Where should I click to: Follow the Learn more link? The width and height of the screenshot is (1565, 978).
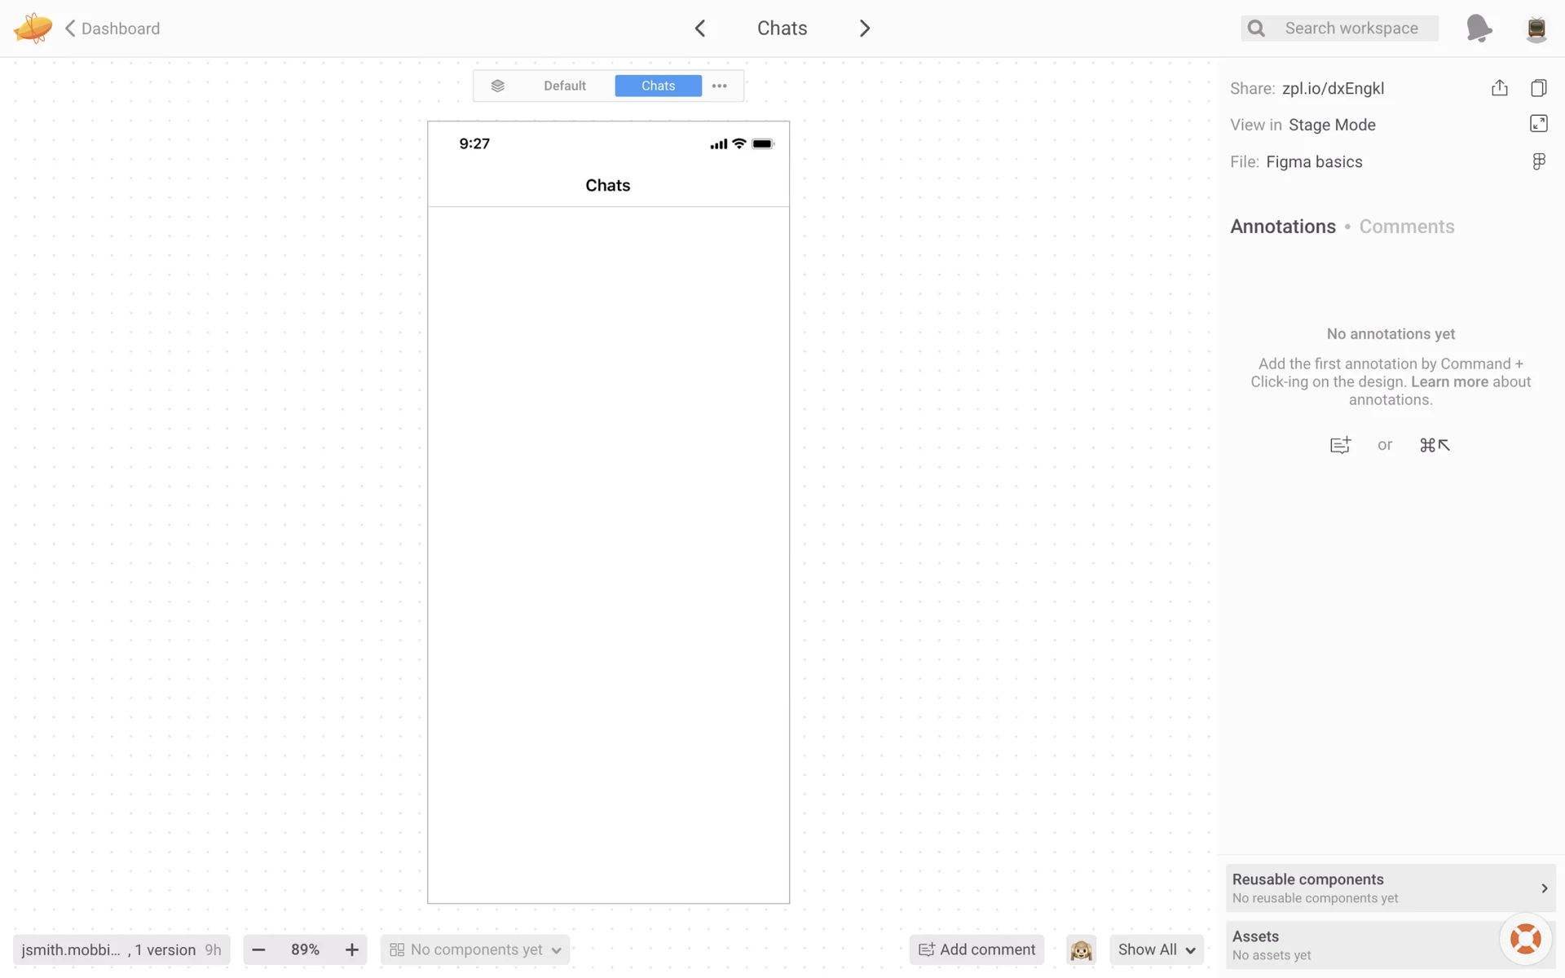click(1448, 381)
